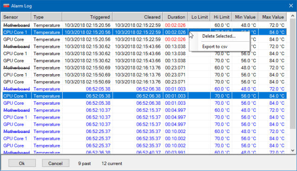This screenshot has width=297, height=171.
Task: Click Max Value 84.0 °C in highlighted 06:52:05.38 row
Action: (x=277, y=96)
